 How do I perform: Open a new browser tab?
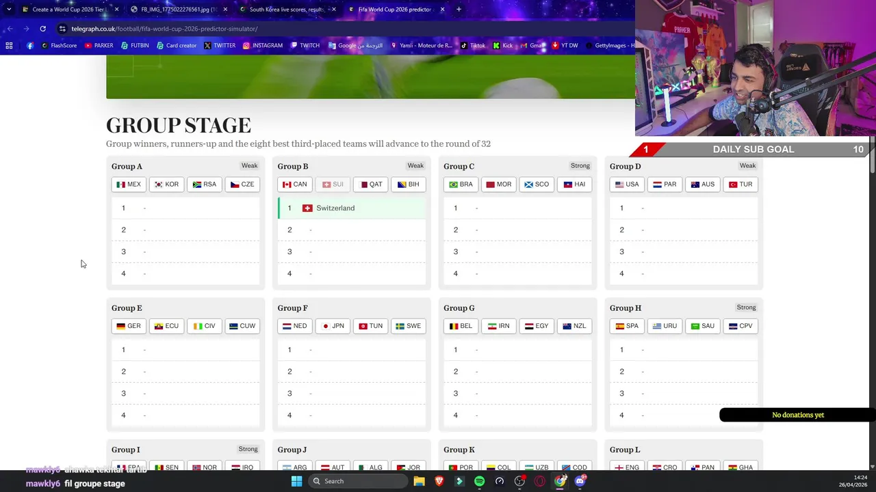pos(459,10)
